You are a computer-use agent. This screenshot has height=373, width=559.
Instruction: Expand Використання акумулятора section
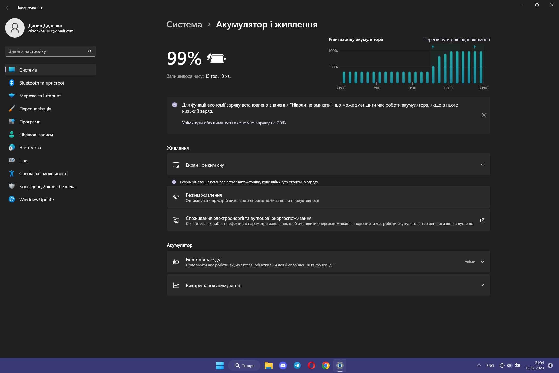click(328, 285)
